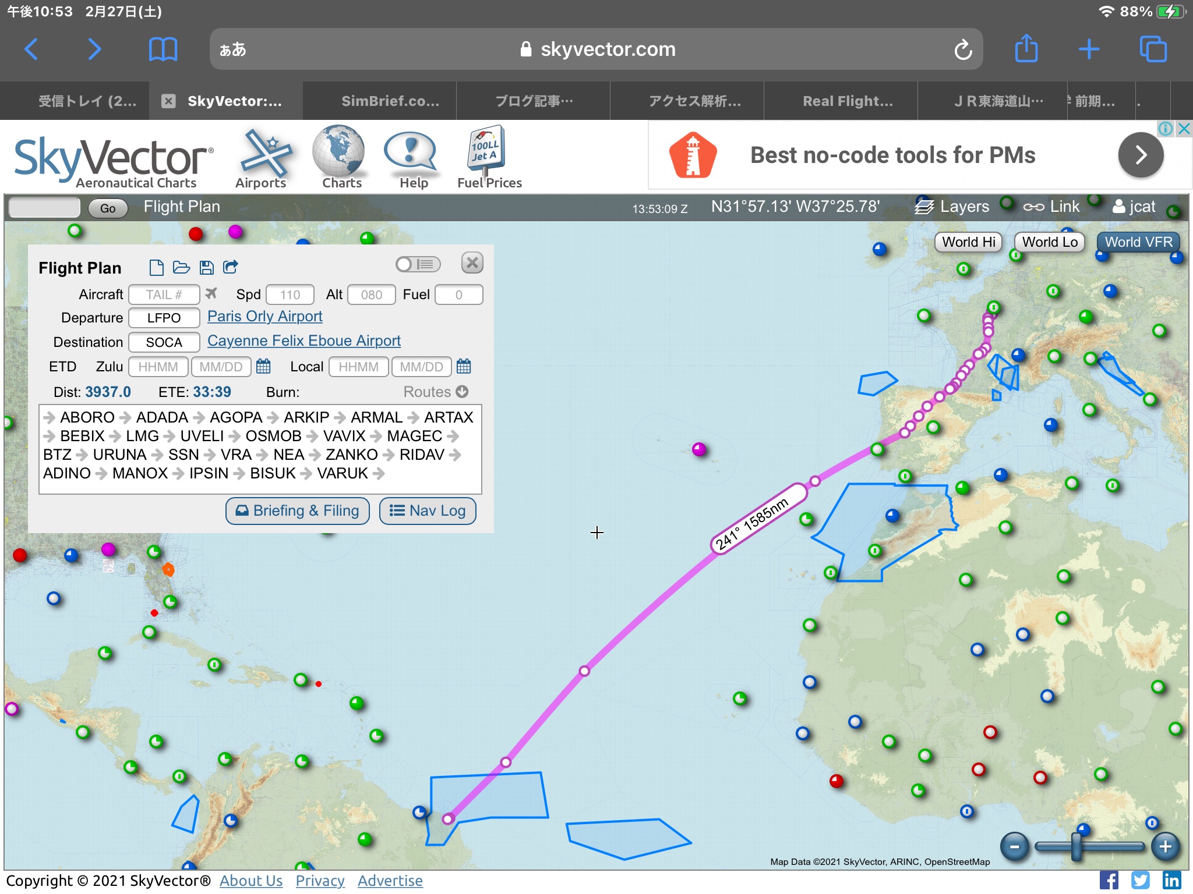Open the Local ETD calendar picker
Screen dimensions: 1193x894
464,366
